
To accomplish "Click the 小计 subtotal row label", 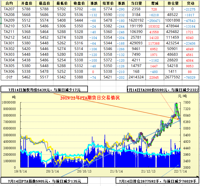I will pyautogui.click(x=9, y=77).
